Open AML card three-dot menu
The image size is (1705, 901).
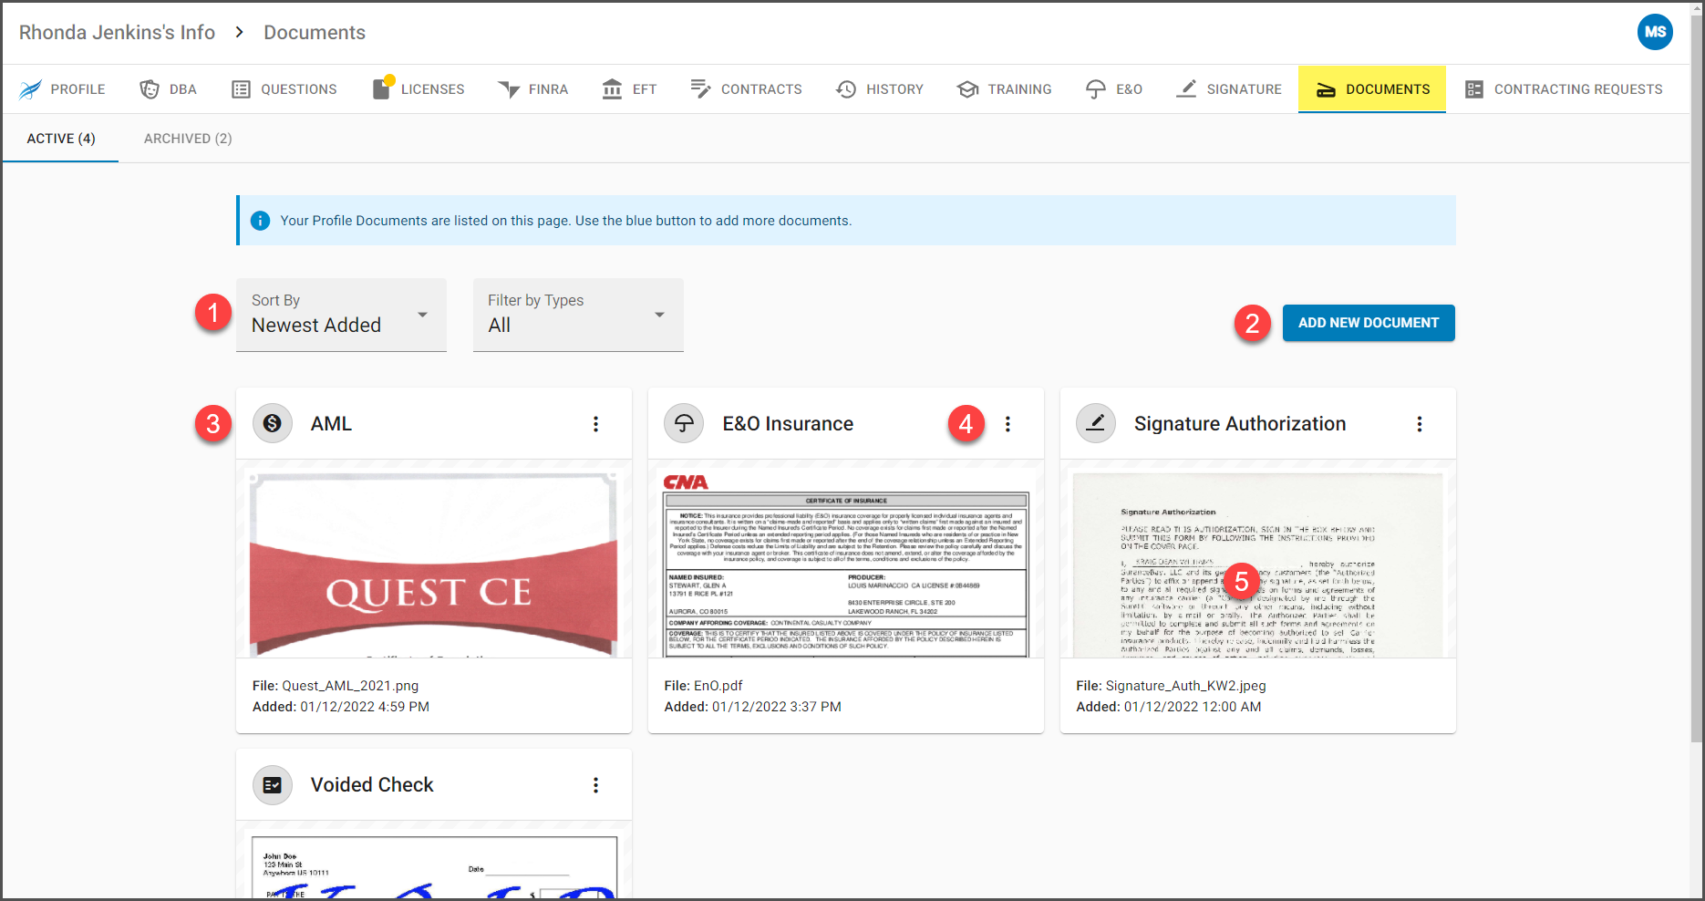[595, 424]
